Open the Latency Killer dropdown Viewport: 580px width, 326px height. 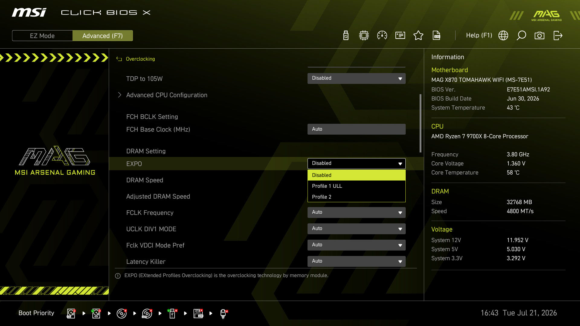click(x=356, y=261)
